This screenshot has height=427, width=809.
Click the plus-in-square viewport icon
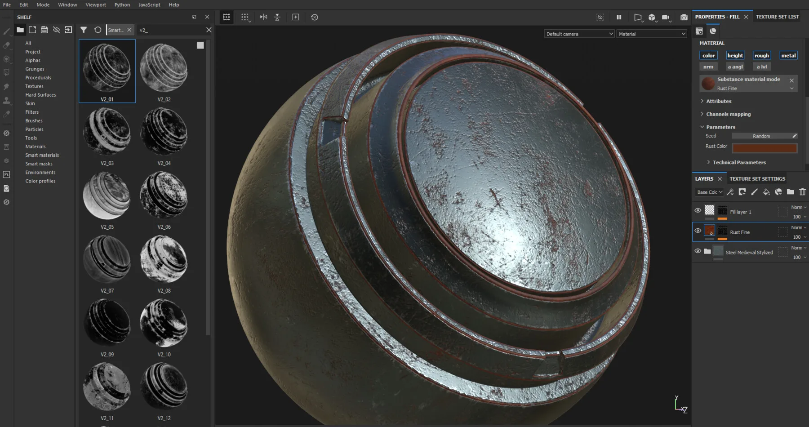[296, 17]
